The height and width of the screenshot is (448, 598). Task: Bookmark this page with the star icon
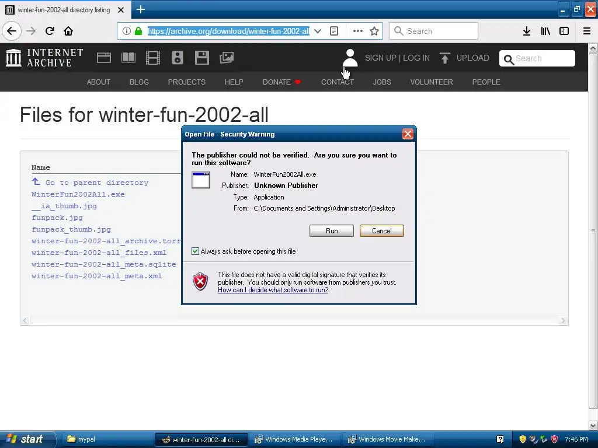[x=374, y=31]
